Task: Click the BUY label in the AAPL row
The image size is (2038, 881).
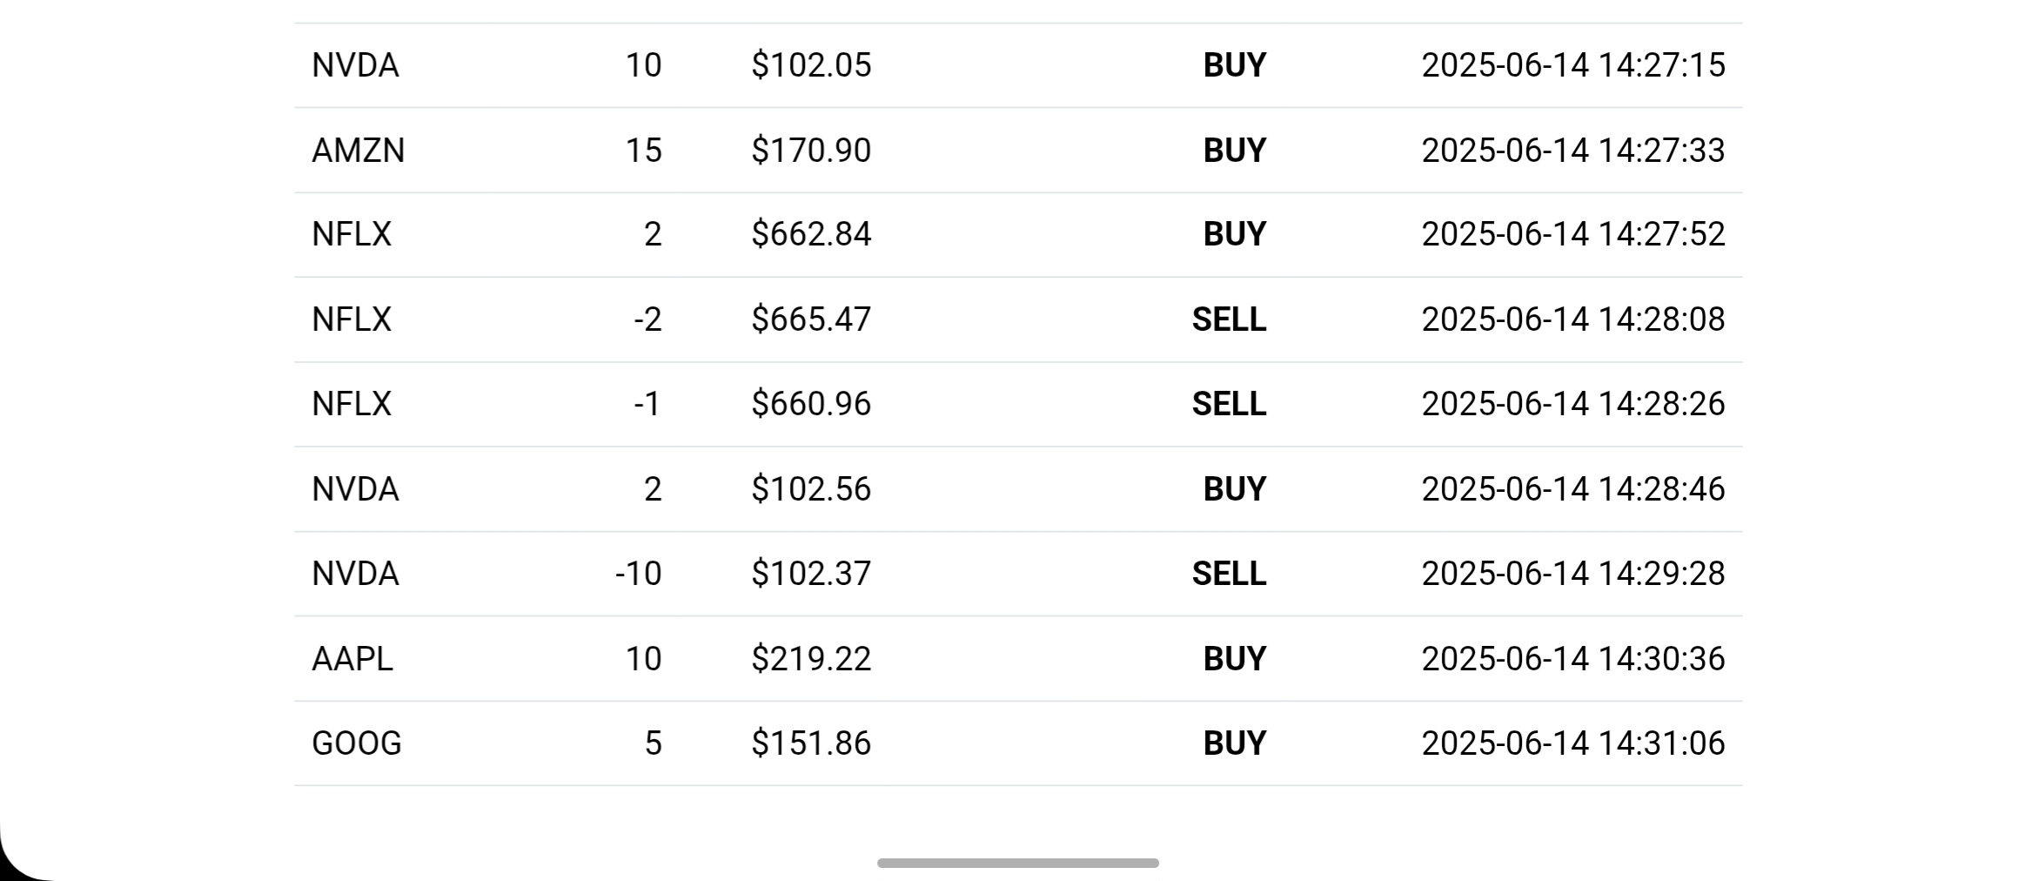Action: point(1234,659)
